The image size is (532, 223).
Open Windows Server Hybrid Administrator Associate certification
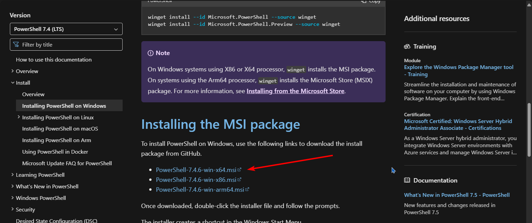click(458, 125)
